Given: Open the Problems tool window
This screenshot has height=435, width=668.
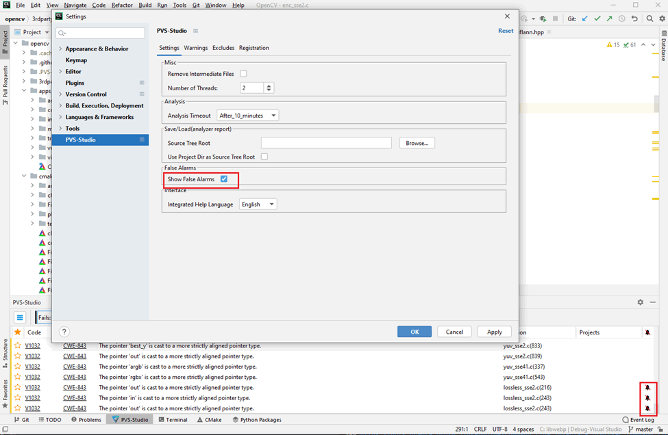Looking at the screenshot, I should tap(86, 420).
